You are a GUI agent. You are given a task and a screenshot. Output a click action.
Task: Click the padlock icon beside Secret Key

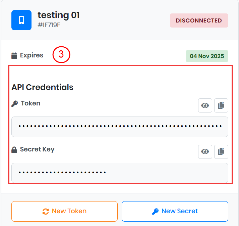click(x=14, y=150)
